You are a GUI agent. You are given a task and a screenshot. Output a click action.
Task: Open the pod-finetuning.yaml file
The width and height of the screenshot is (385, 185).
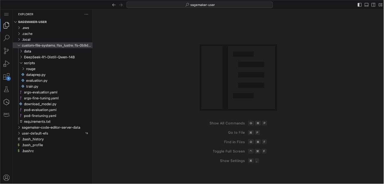(x=52, y=116)
